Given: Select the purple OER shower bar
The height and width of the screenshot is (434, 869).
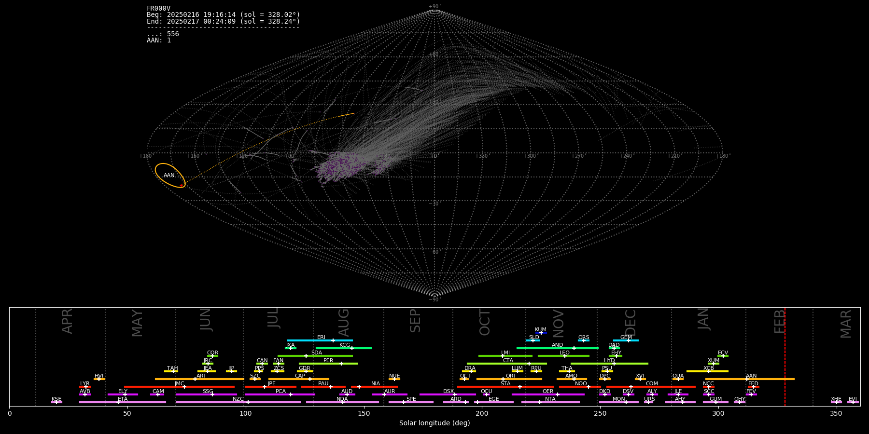Looking at the screenshot, I should click(x=548, y=394).
